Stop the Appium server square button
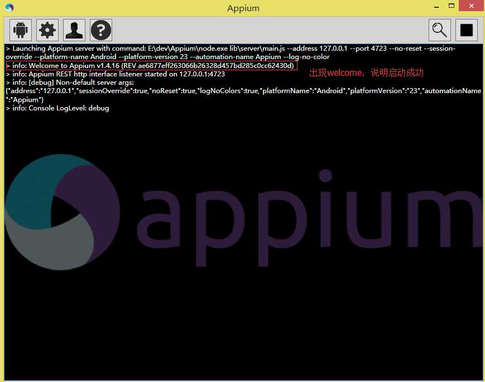Viewport: 485px width, 382px height. click(x=467, y=30)
